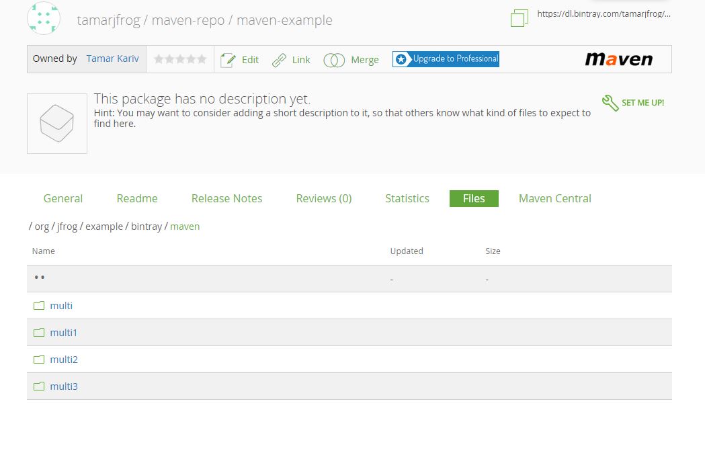This screenshot has width=705, height=453.
Task: Click the Merge circles icon
Action: tap(334, 60)
